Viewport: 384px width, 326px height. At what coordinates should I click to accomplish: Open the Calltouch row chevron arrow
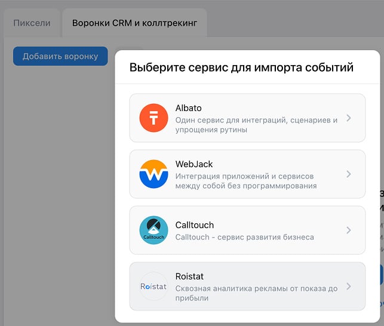click(x=349, y=230)
